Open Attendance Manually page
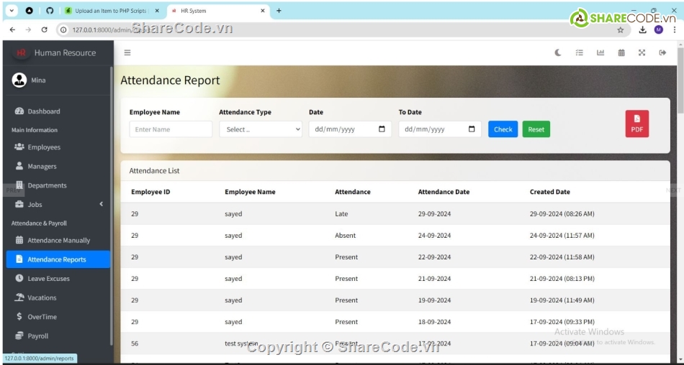 pyautogui.click(x=58, y=241)
